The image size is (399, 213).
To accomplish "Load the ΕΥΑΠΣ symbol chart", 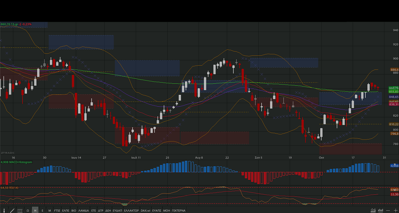I will click(x=157, y=211).
